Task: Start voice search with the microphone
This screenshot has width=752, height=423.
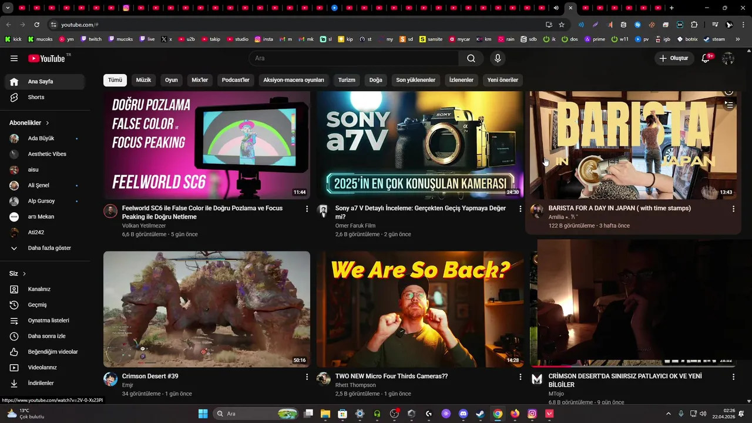Action: click(x=498, y=58)
